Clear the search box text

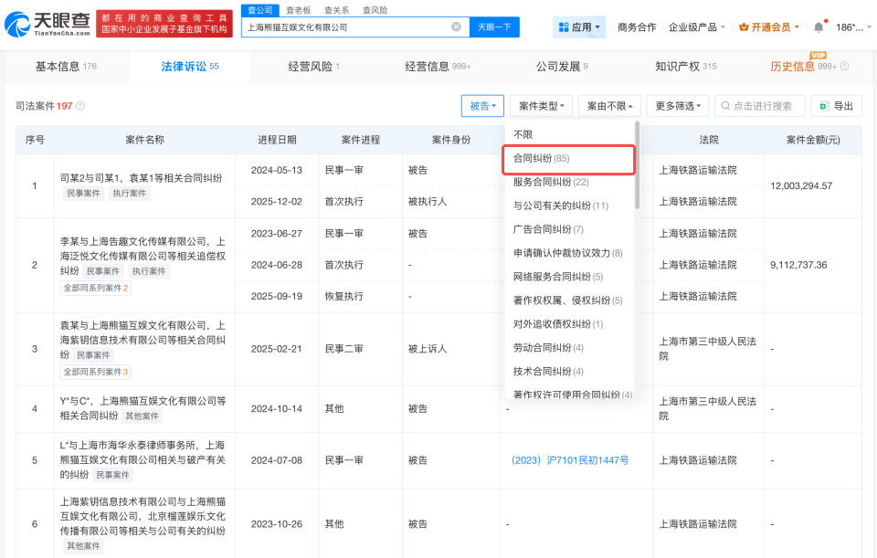click(456, 27)
